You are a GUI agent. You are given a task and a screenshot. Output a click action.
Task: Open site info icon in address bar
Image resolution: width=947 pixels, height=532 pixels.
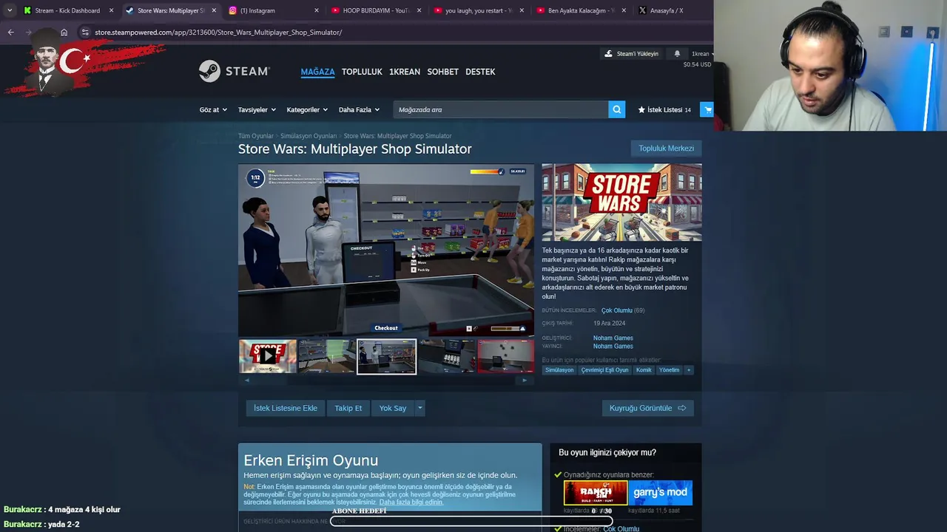[x=85, y=33]
